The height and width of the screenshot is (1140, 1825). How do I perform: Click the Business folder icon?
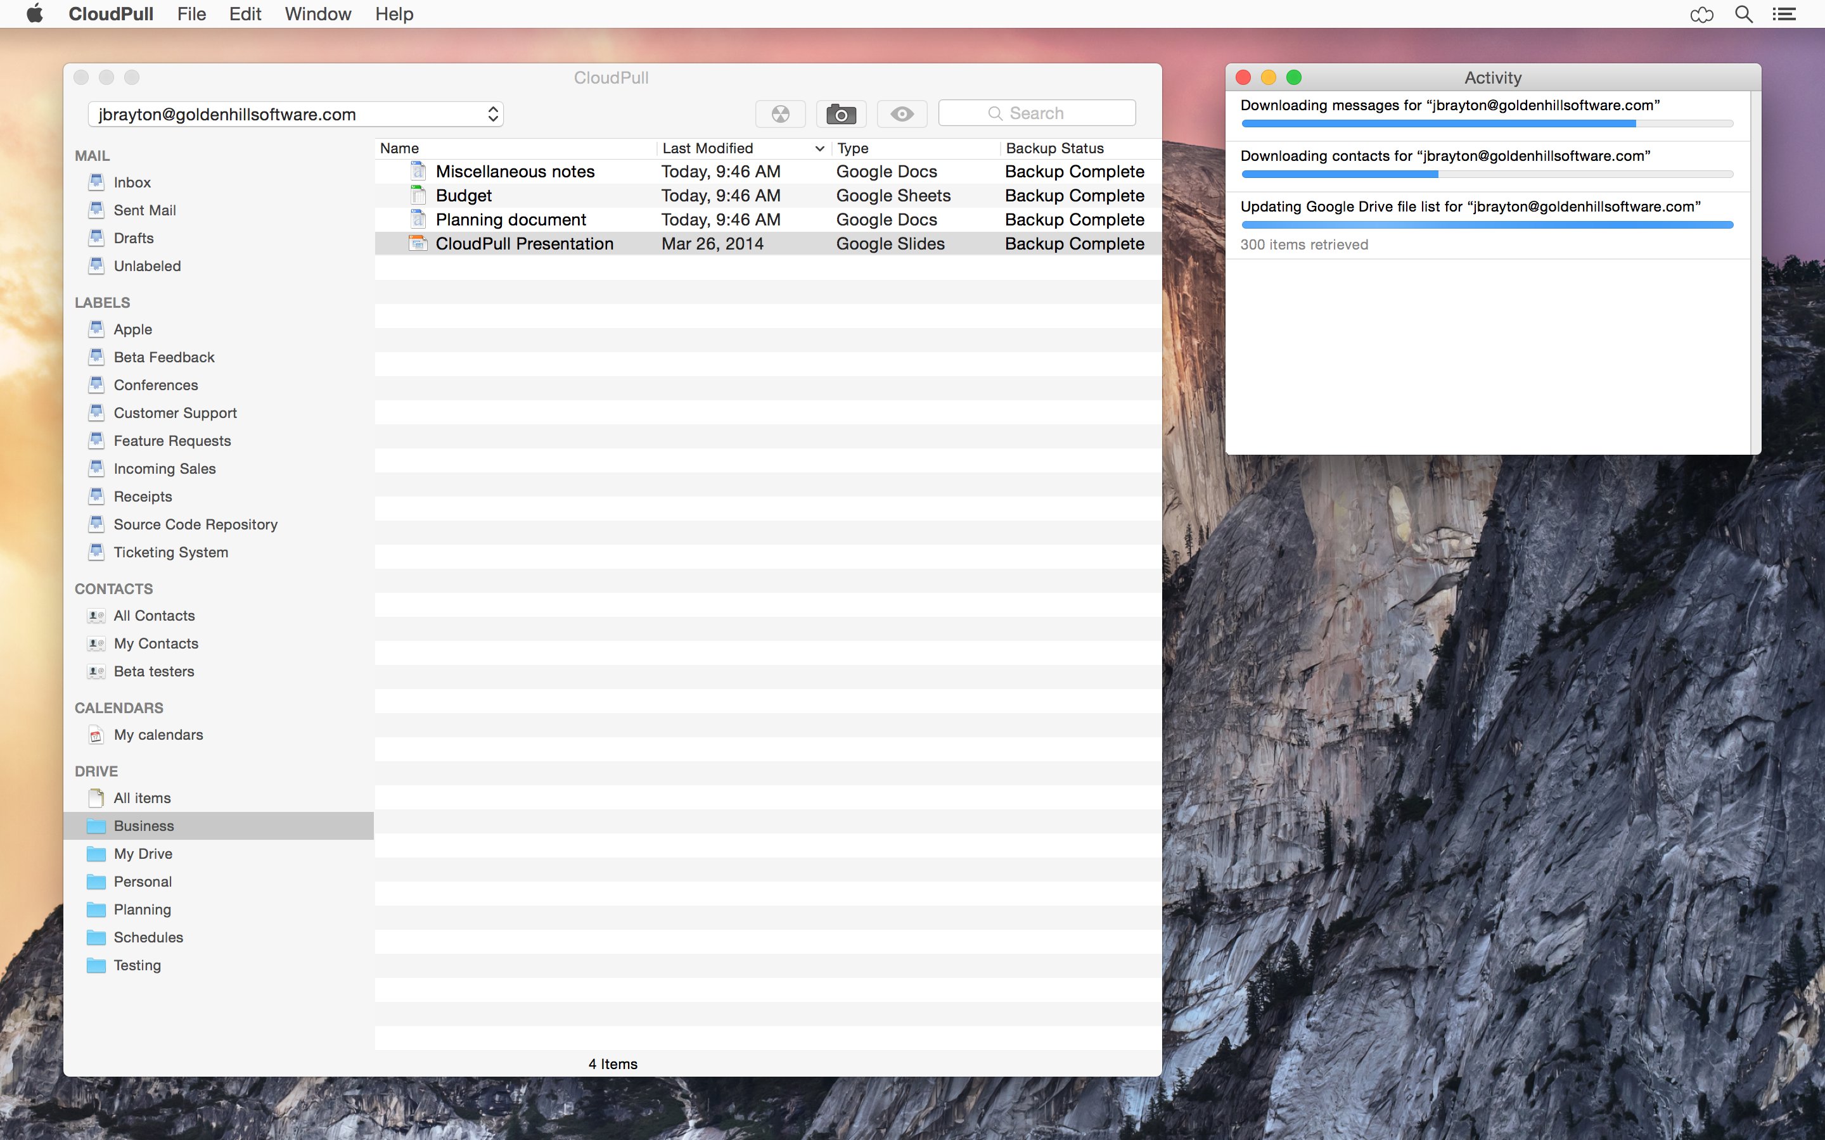96,826
